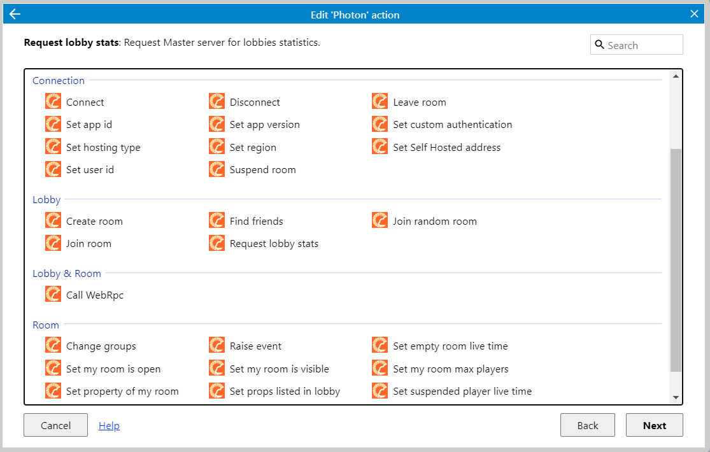
Task: Click the Set my room is visible icon
Action: 217,368
